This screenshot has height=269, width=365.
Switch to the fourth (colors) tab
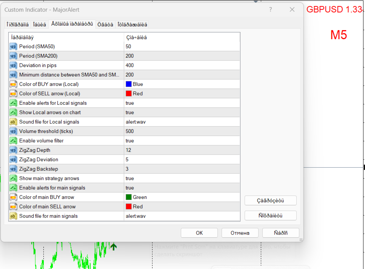pos(105,24)
